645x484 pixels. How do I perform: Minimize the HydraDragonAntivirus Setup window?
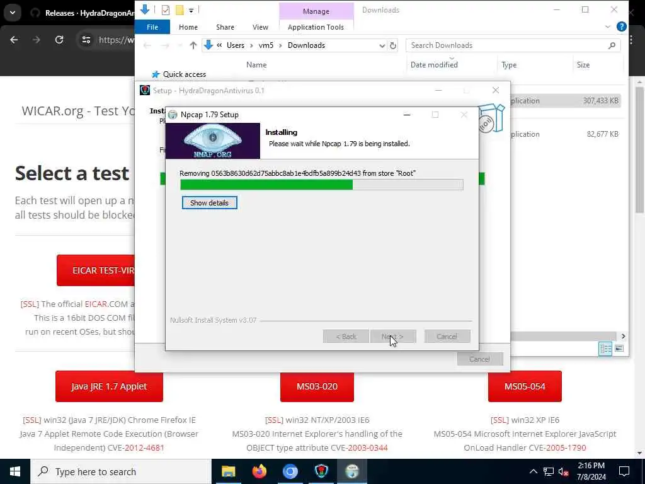click(438, 90)
